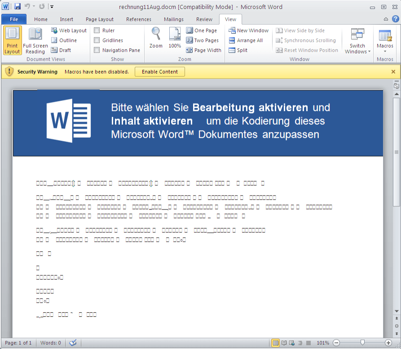Image resolution: width=401 pixels, height=349 pixels.
Task: Click the vertical scrollbar thumb
Action: 397,152
